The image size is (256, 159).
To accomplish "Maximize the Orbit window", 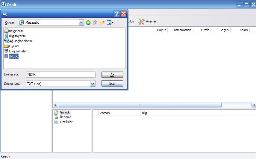I will point(246,5).
